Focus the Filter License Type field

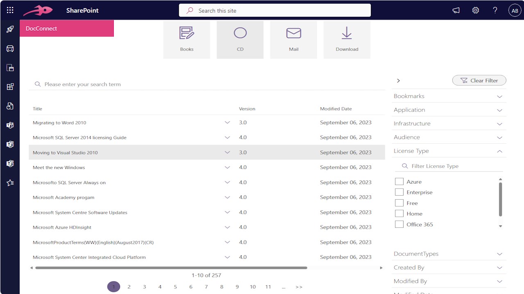[x=449, y=166]
